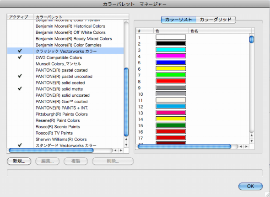Viewport: 270px width, 197px height.
Task: Click the 複製 button
Action: (76, 161)
